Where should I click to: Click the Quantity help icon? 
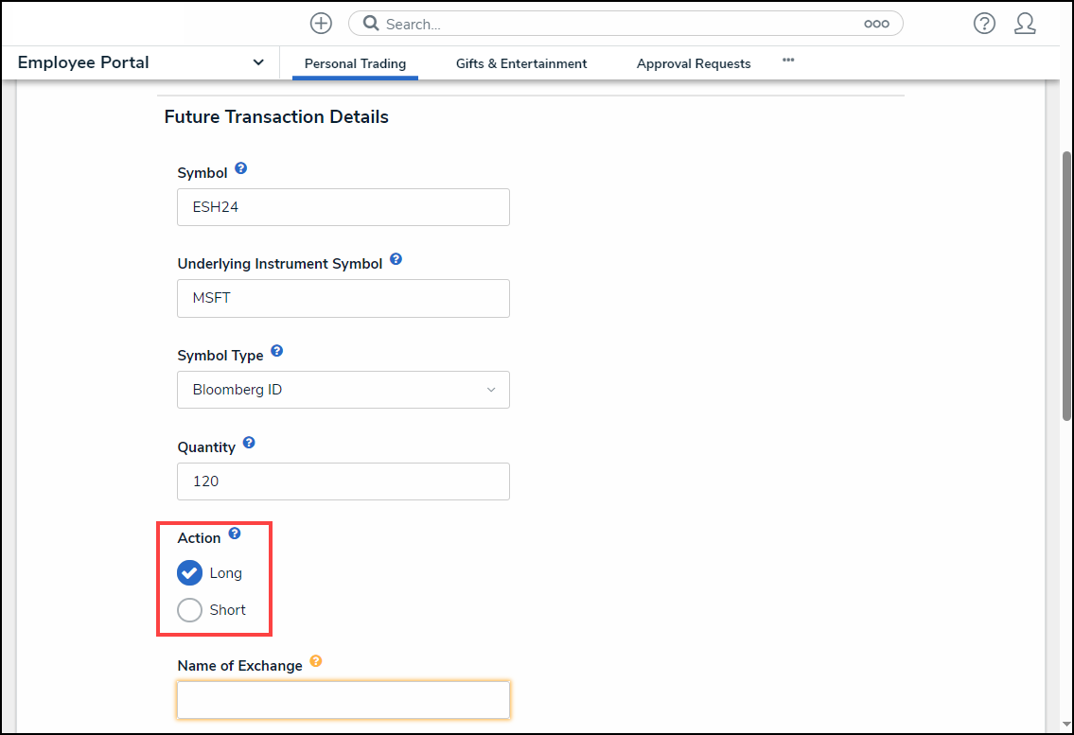[248, 443]
